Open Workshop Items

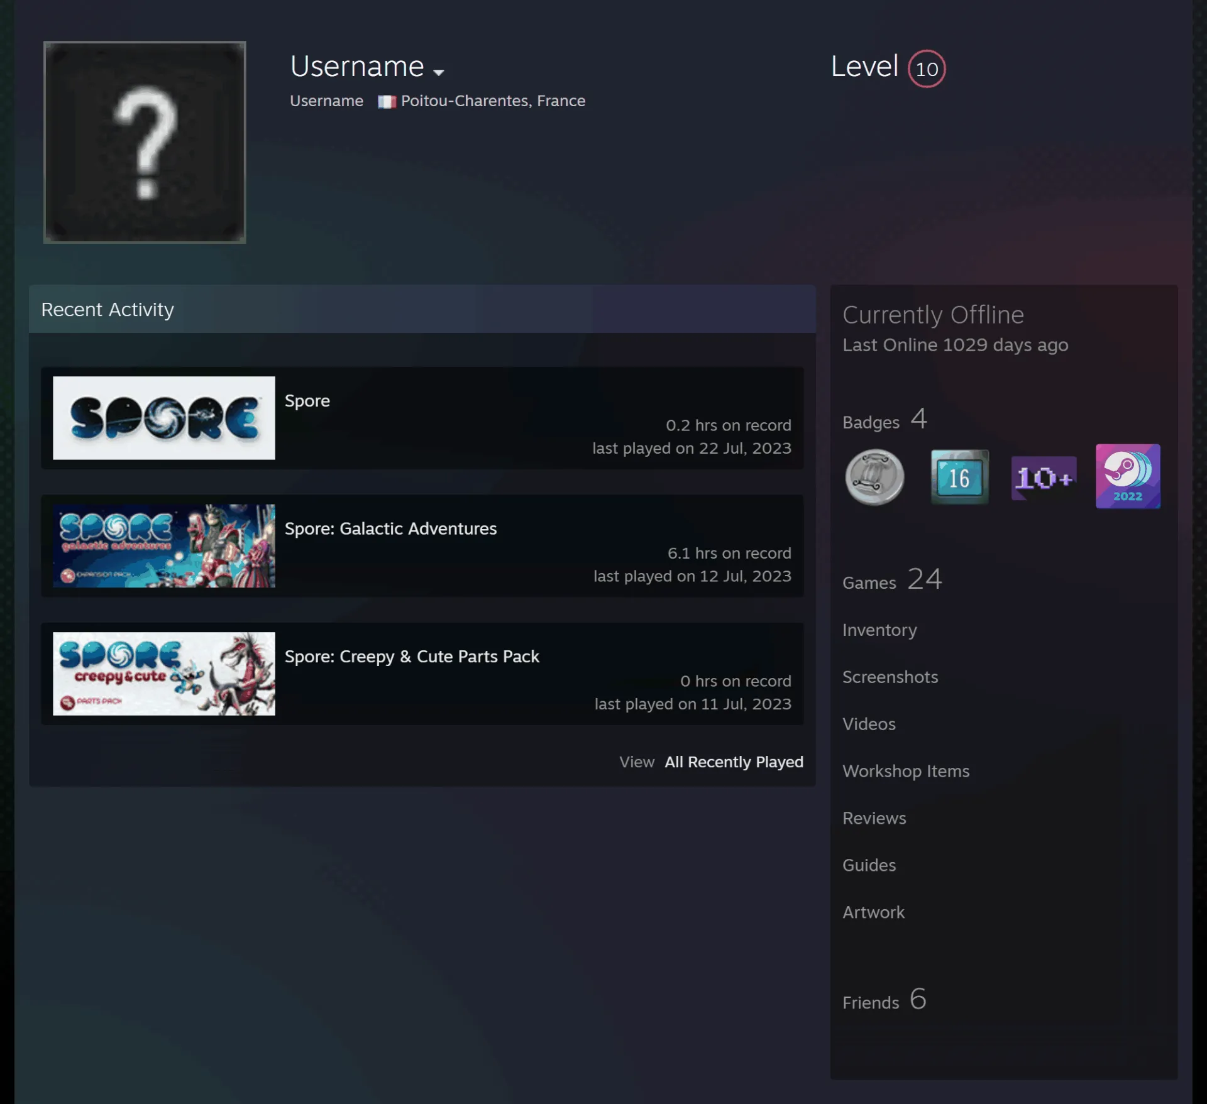pyautogui.click(x=906, y=771)
